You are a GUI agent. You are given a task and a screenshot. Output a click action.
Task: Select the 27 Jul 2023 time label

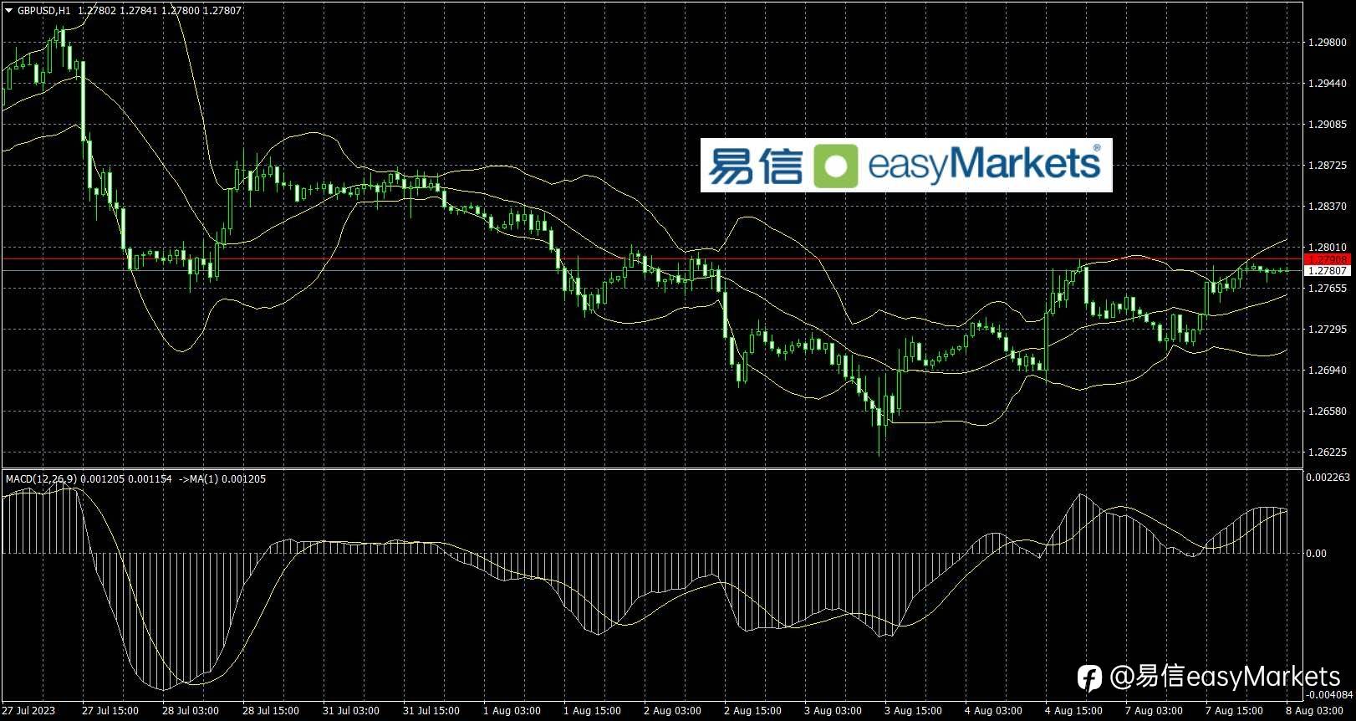tap(28, 711)
